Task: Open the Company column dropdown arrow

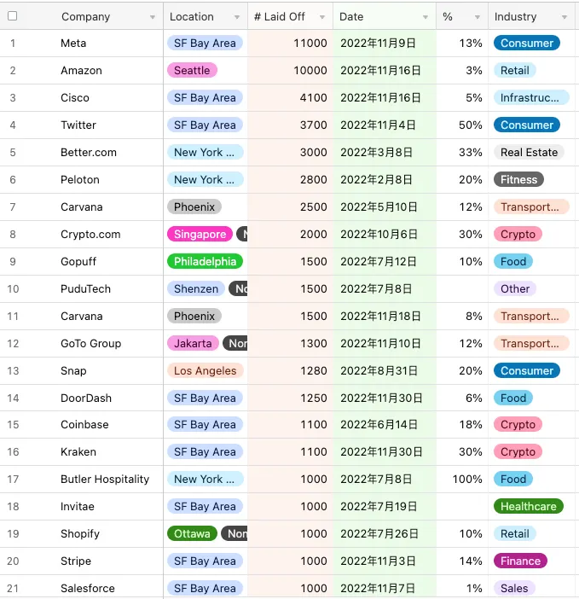Action: click(153, 17)
